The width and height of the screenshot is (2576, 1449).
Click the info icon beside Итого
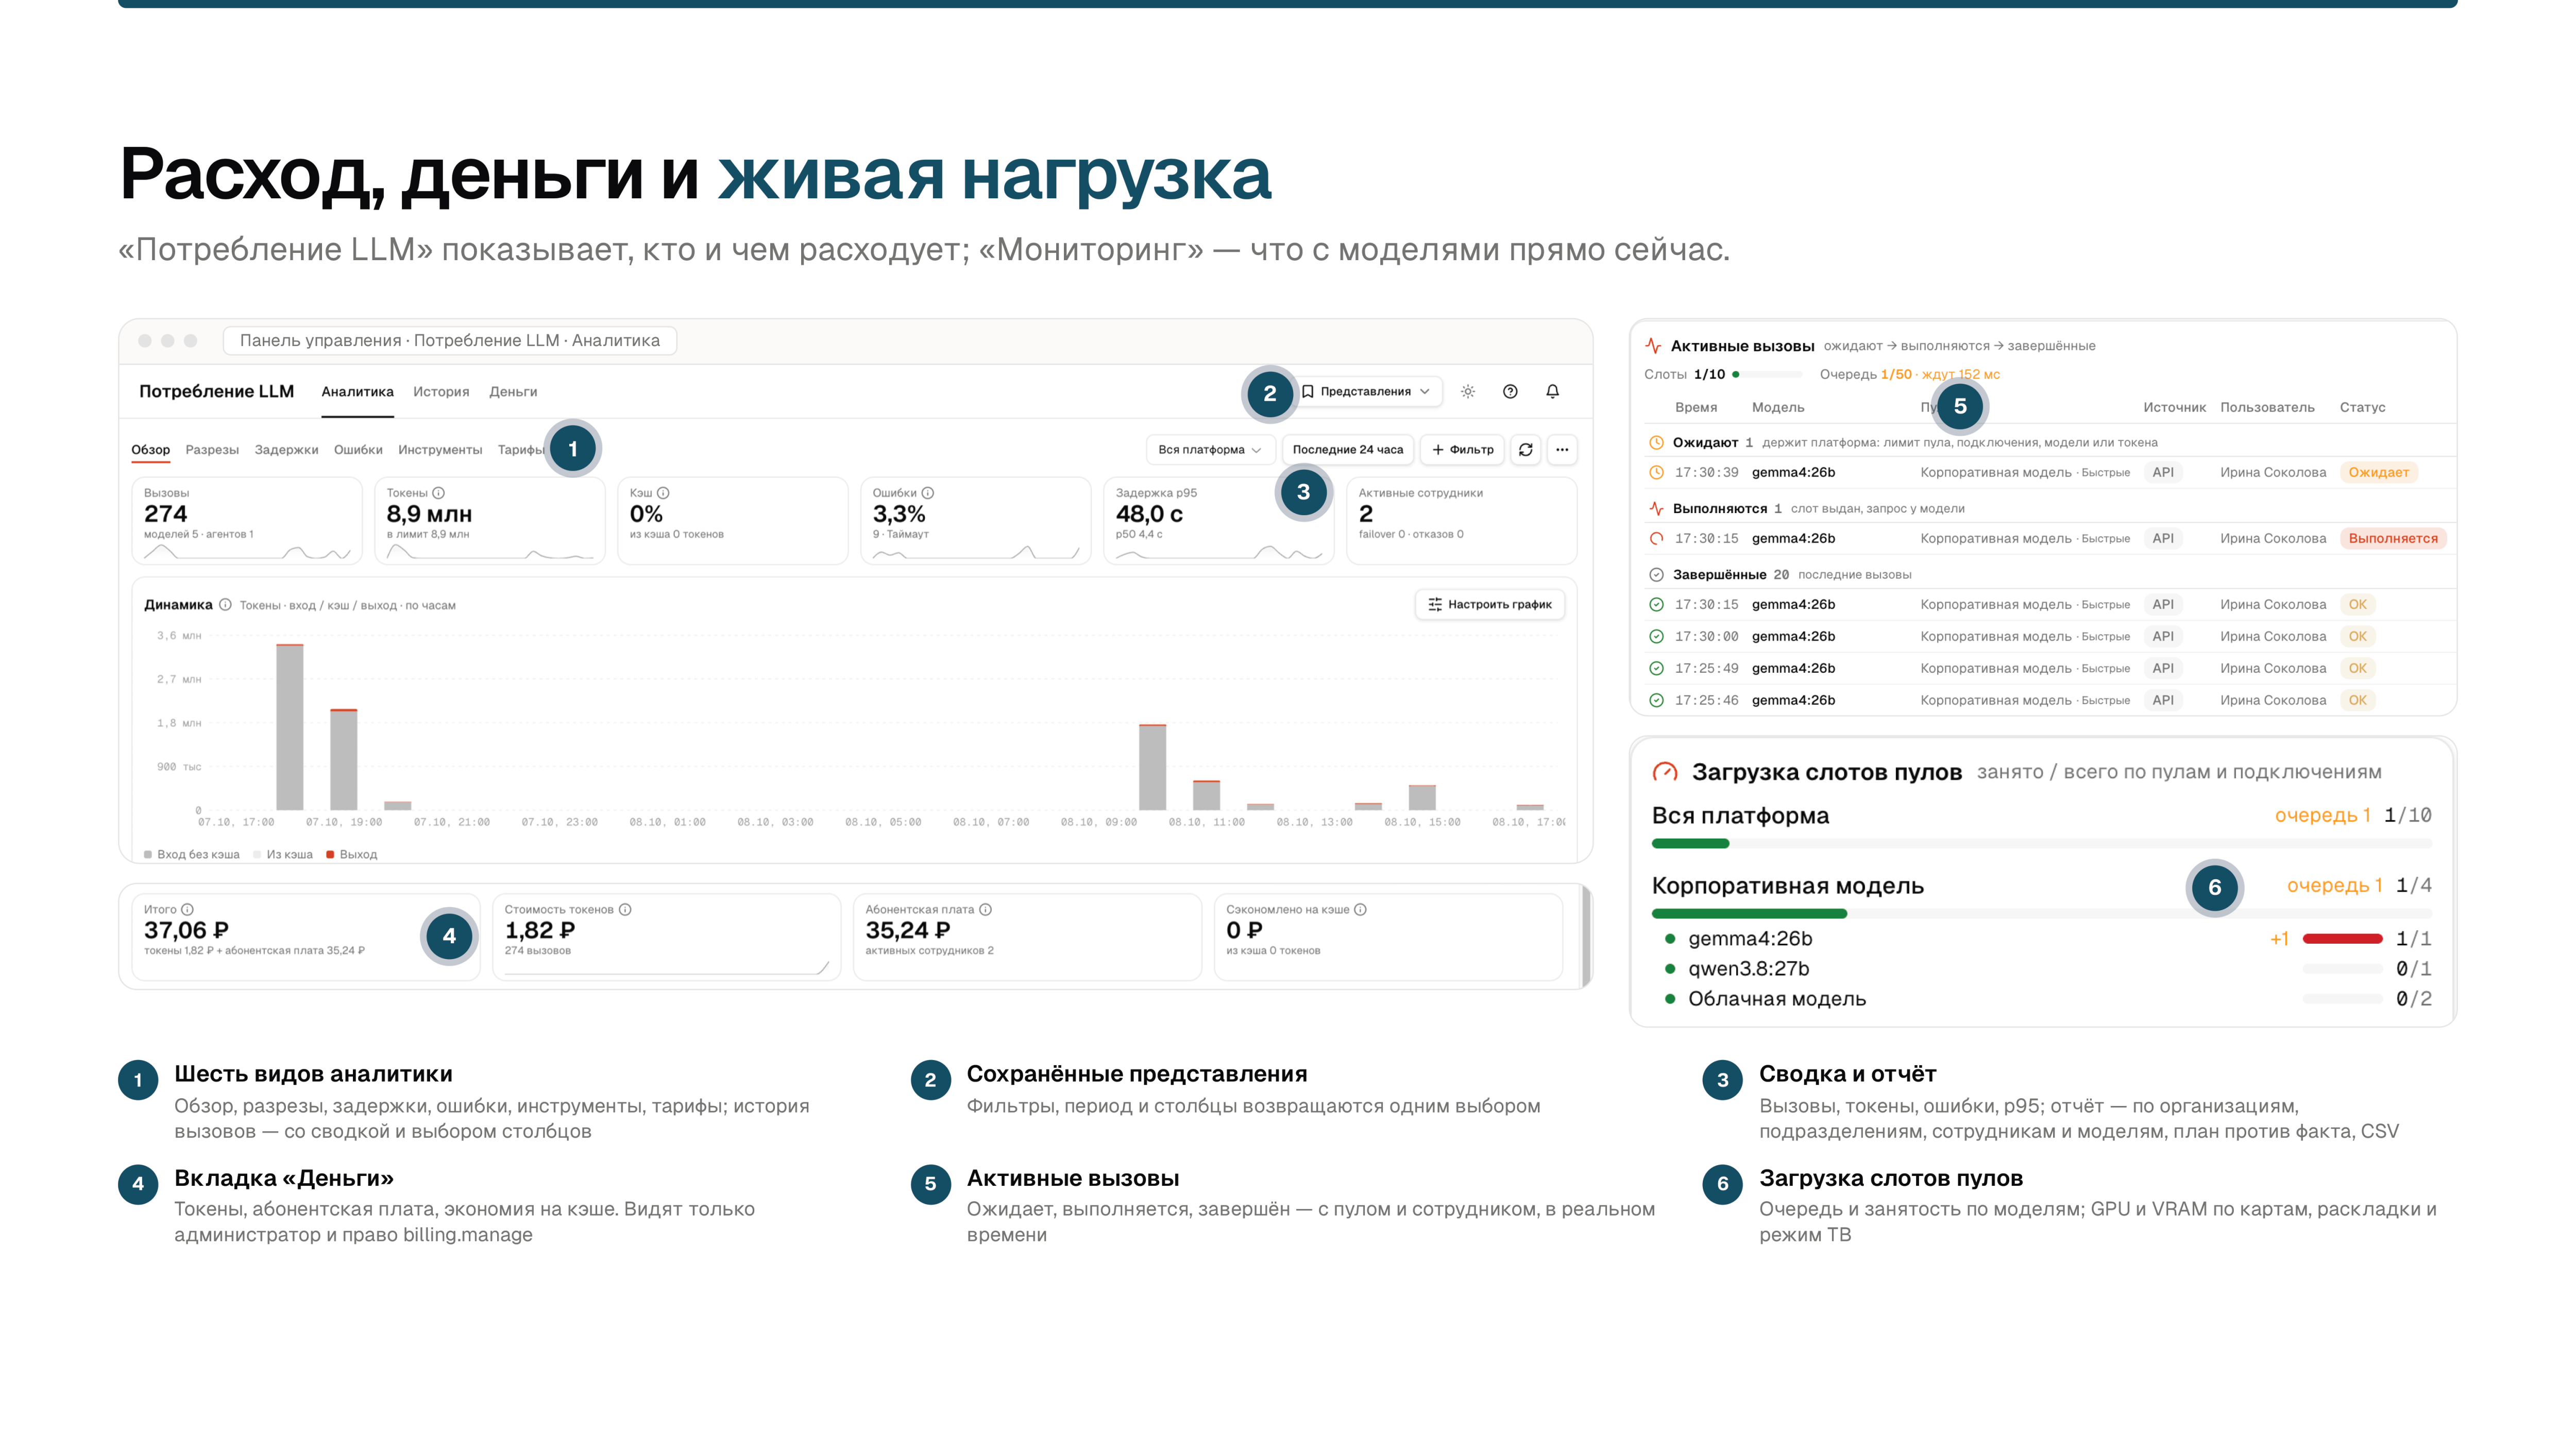point(187,910)
